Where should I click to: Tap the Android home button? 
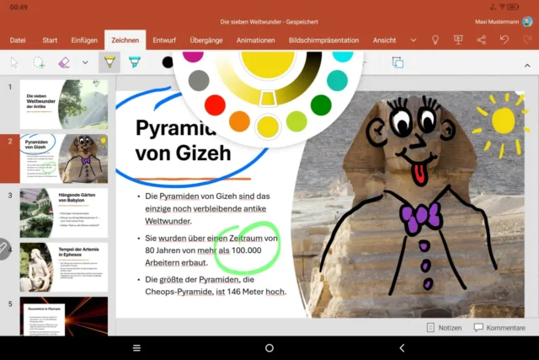click(269, 347)
